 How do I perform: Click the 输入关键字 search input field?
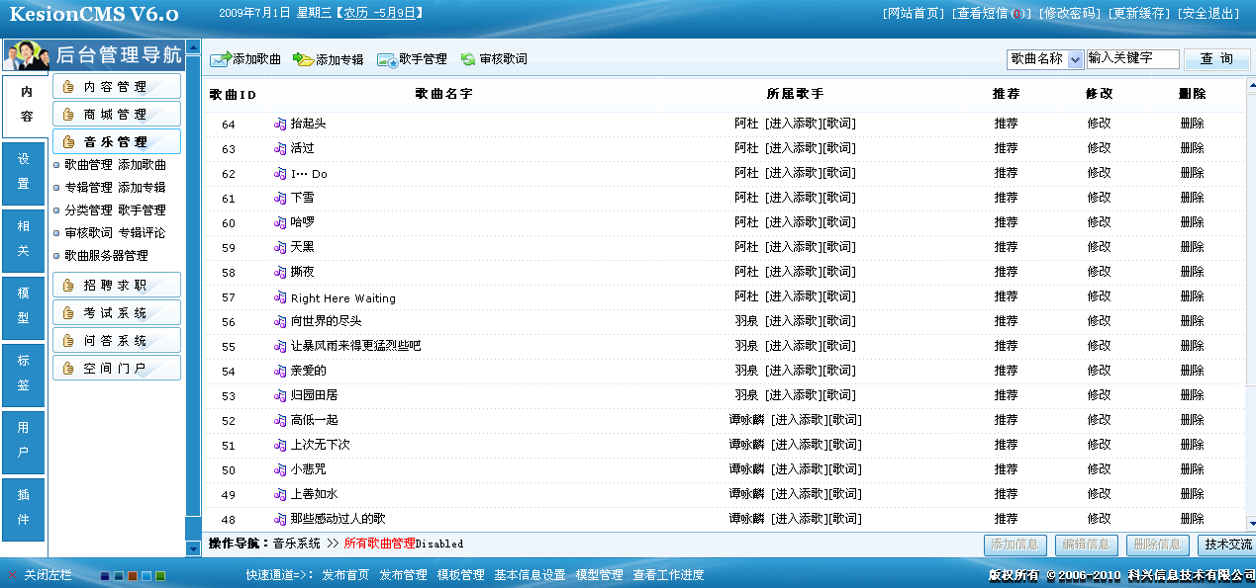pyautogui.click(x=1132, y=59)
